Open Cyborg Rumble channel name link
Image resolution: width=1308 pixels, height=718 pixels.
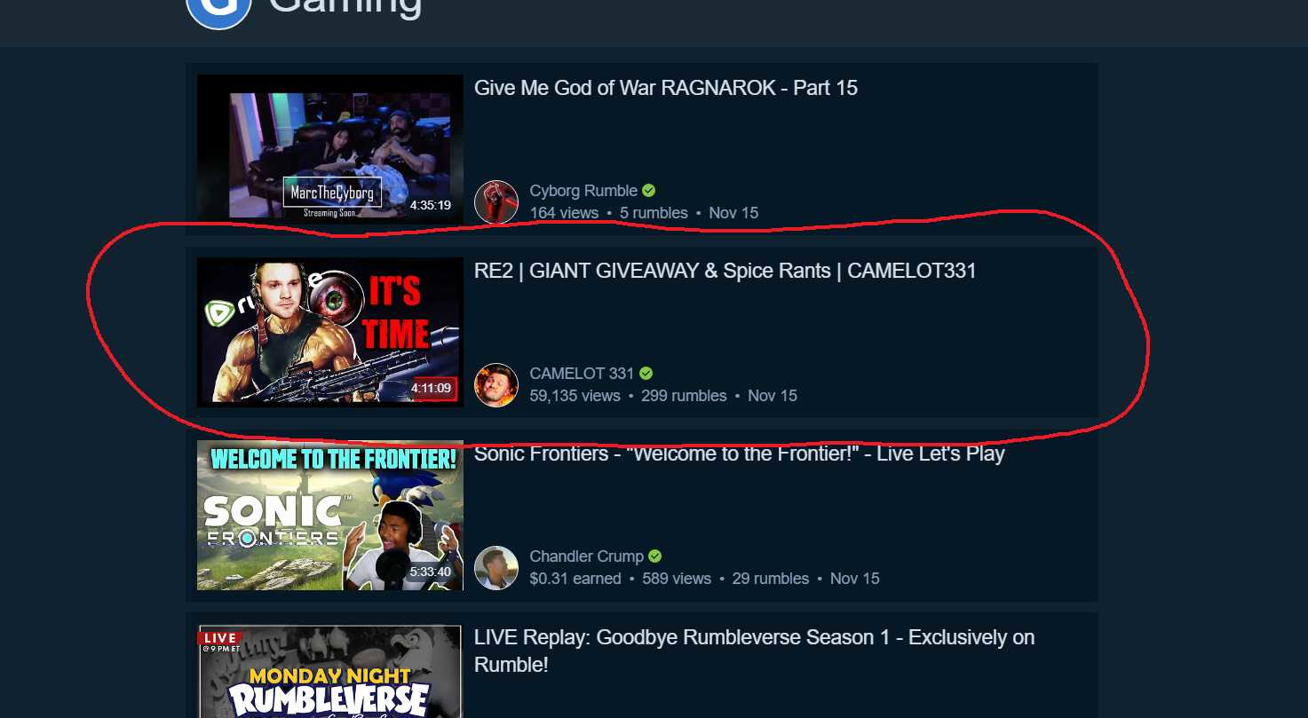point(583,191)
